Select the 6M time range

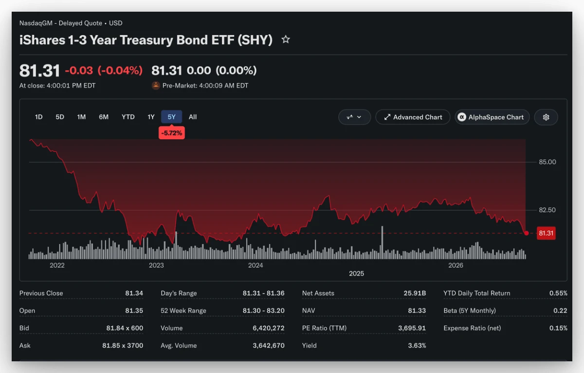click(x=104, y=117)
